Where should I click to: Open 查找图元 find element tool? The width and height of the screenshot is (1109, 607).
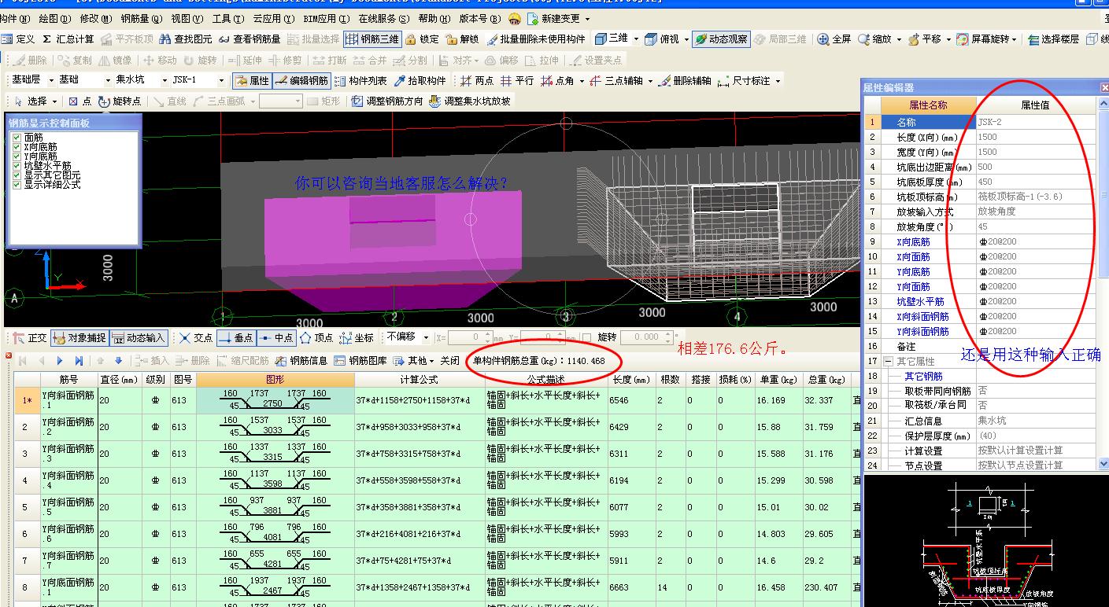(x=186, y=39)
